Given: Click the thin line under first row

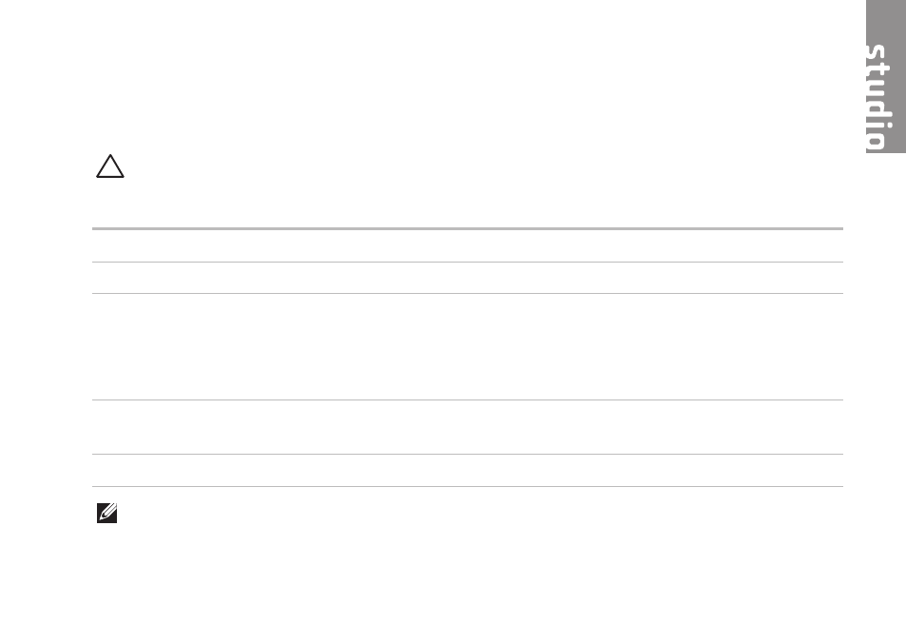Looking at the screenshot, I should pyautogui.click(x=468, y=262).
